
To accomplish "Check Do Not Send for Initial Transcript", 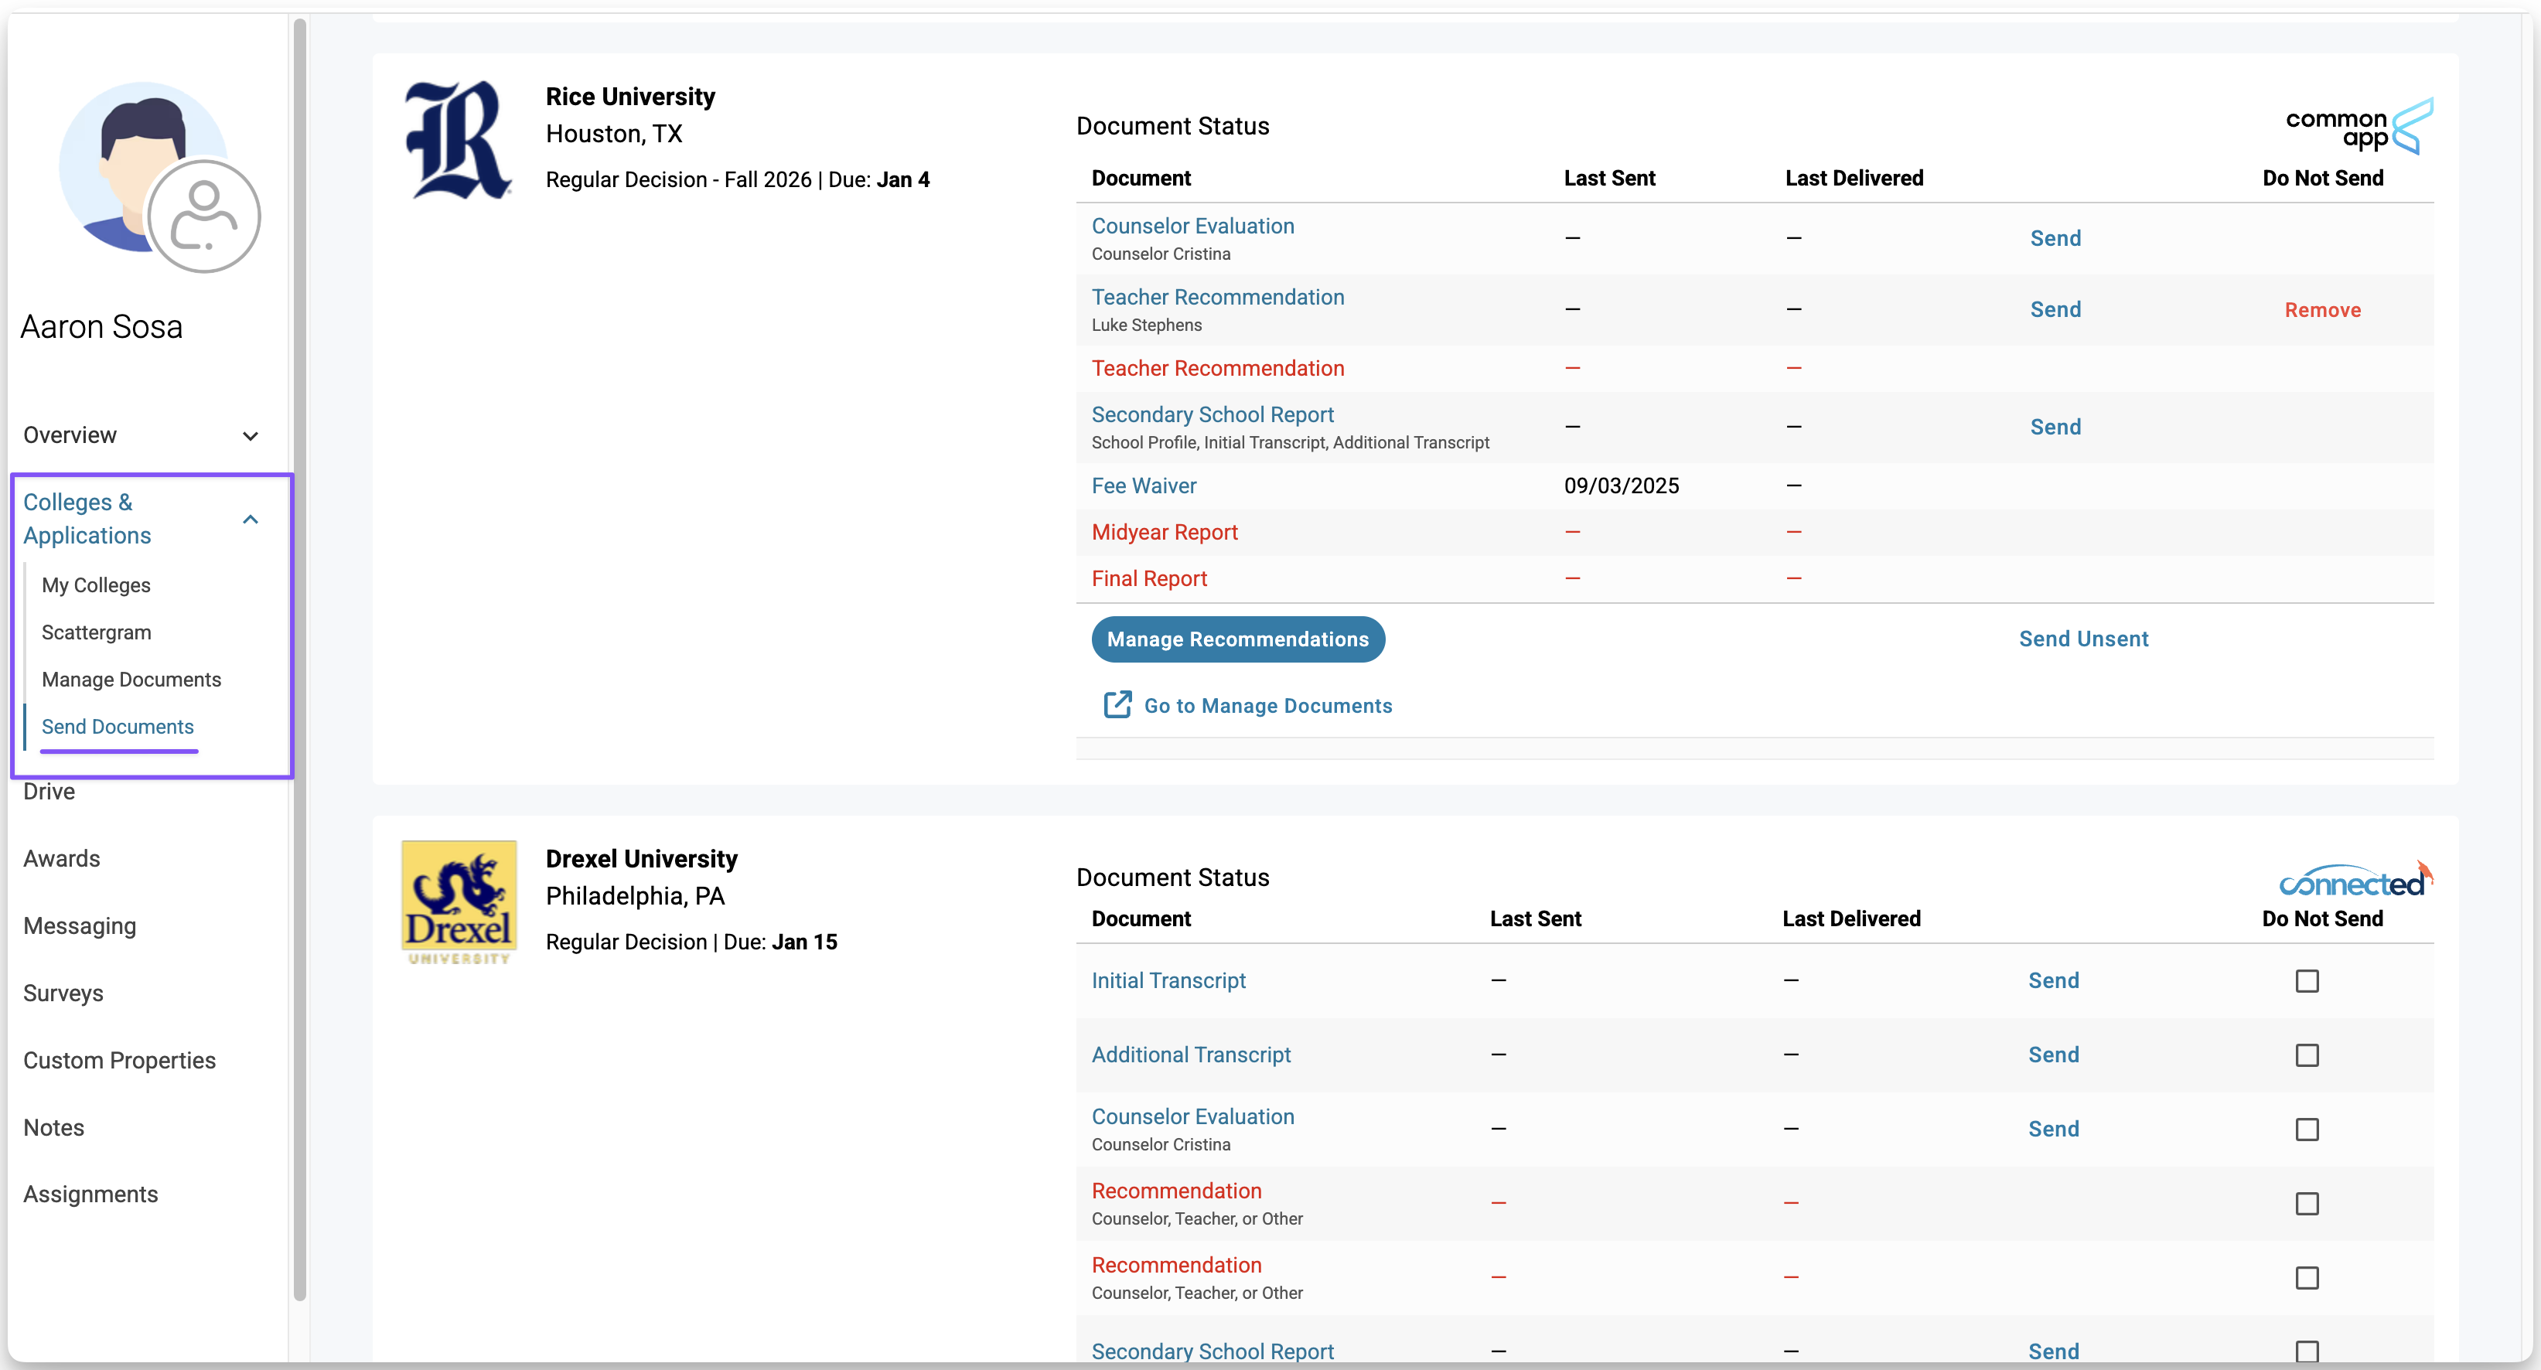I will pos(2306,980).
